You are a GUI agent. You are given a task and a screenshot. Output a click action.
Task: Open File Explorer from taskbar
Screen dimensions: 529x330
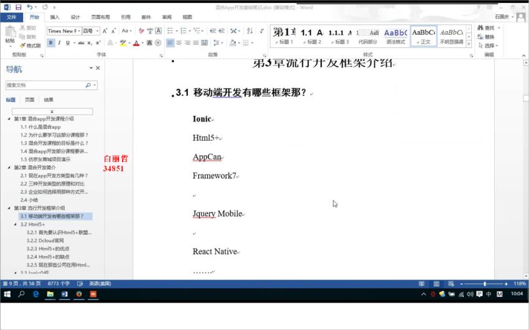point(50,295)
